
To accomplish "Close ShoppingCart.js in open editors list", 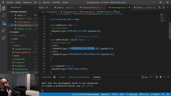I will pyautogui.click(x=12, y=25).
